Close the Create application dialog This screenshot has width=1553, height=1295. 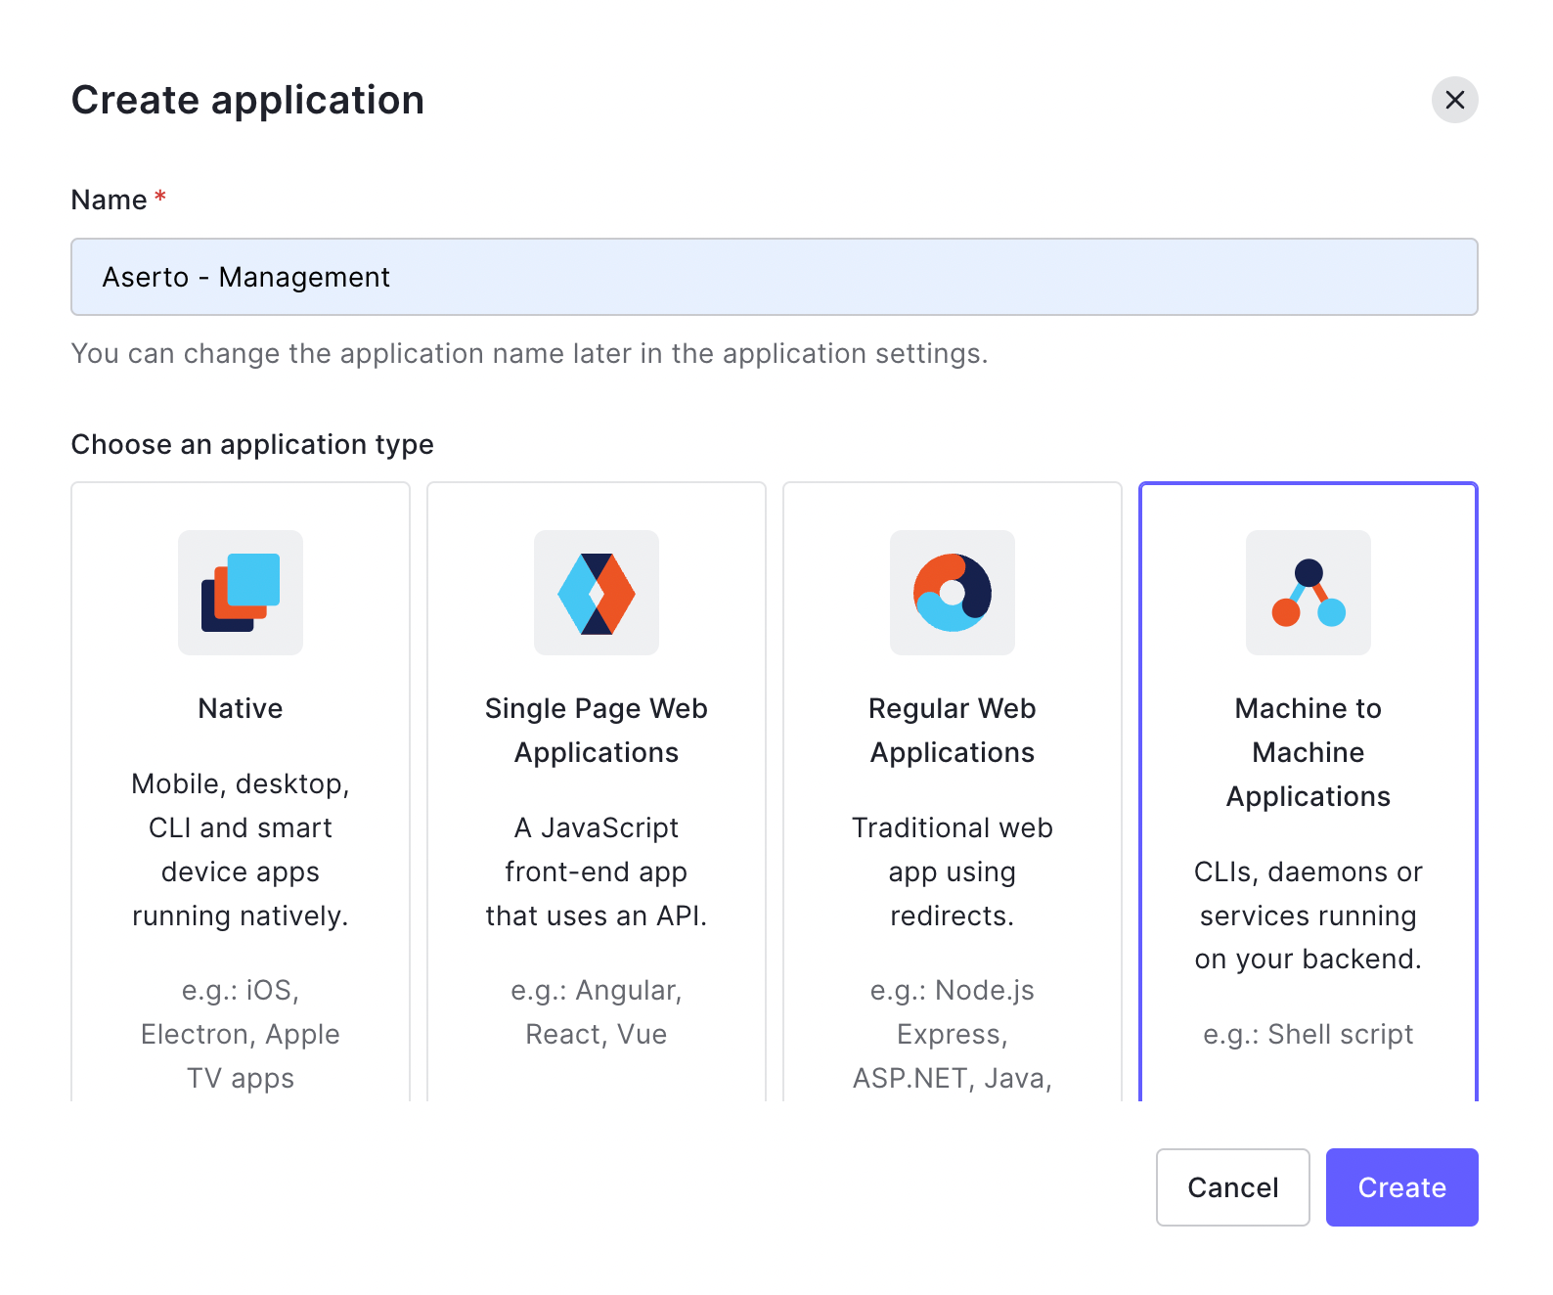pyautogui.click(x=1455, y=100)
